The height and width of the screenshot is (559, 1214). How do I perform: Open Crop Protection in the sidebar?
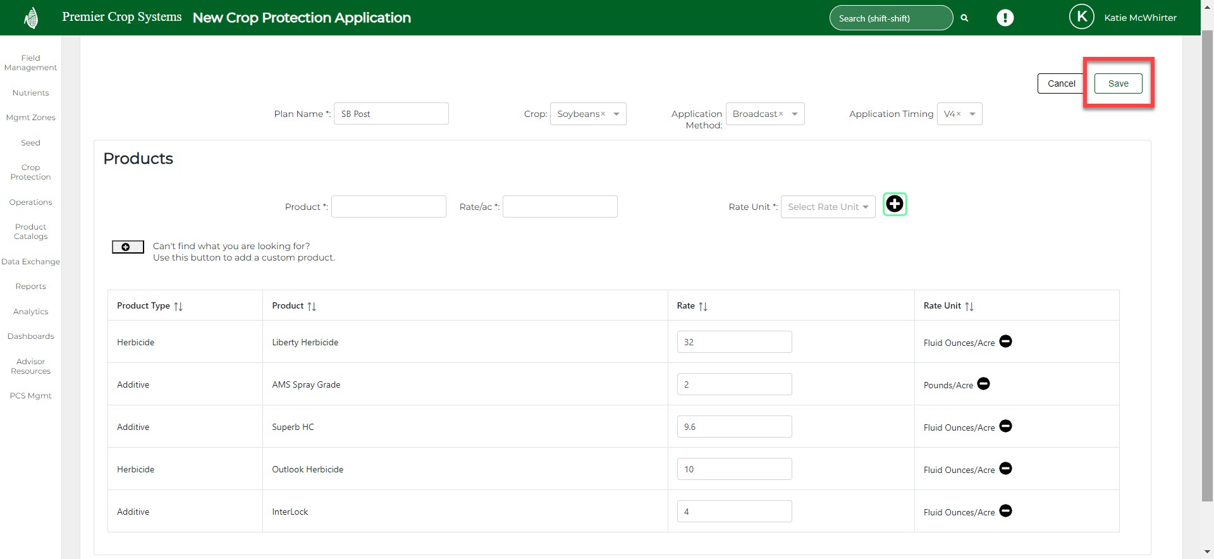pyautogui.click(x=30, y=172)
